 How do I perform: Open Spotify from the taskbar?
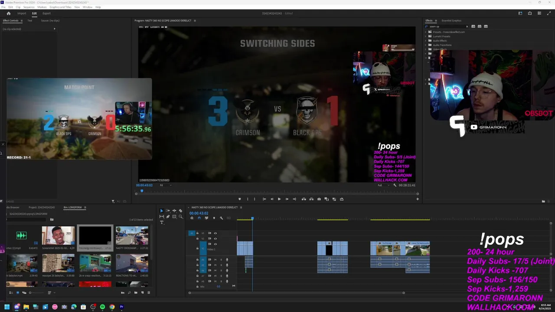[102, 307]
